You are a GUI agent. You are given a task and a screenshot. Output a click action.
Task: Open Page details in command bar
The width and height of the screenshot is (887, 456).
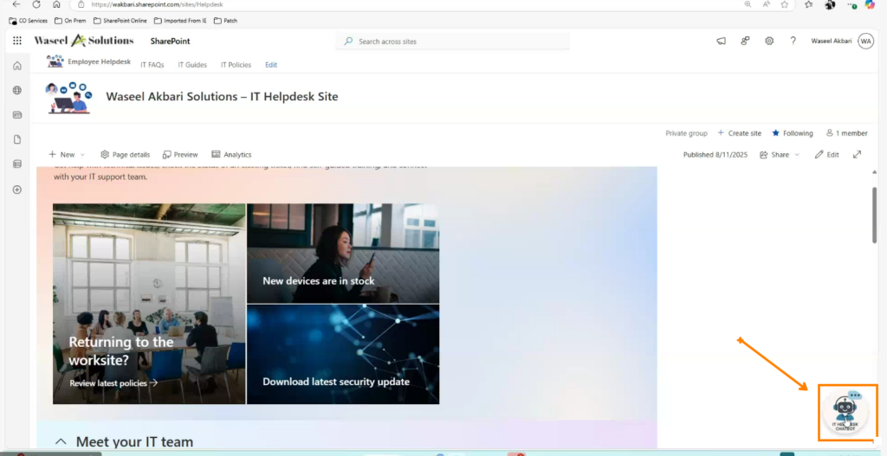125,154
